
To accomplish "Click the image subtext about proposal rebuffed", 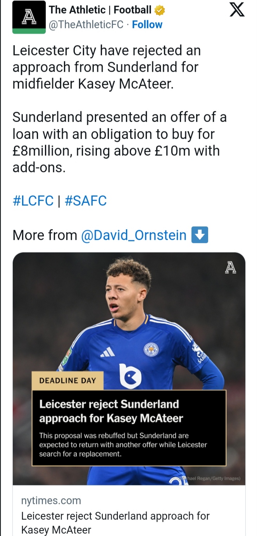I will pyautogui.click(x=123, y=445).
